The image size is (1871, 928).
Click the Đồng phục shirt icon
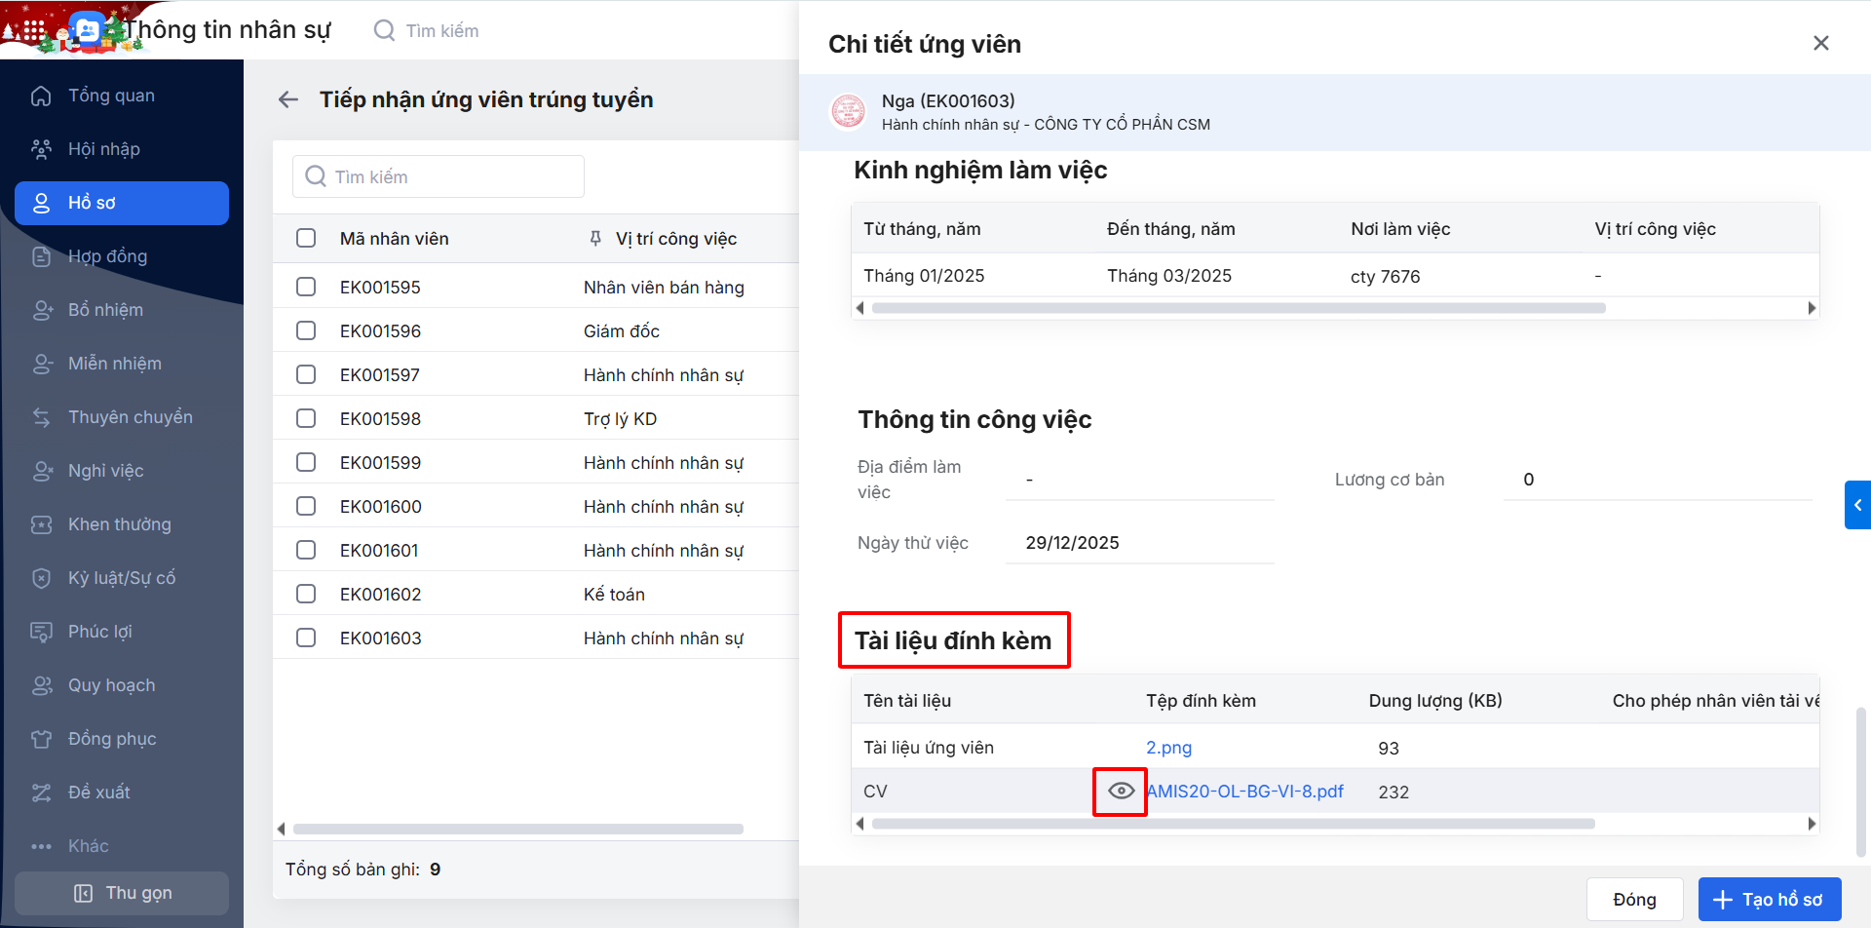(41, 739)
